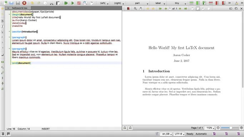Image resolution: width=244 pixels, height=137 pixels.
Task: Click the PDF page number field
Action: 170,9
